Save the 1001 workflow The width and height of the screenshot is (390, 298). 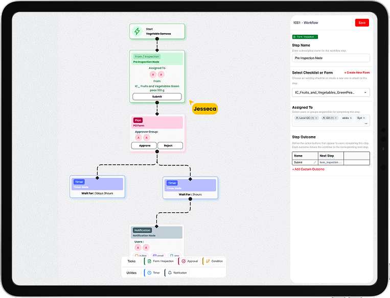362,23
